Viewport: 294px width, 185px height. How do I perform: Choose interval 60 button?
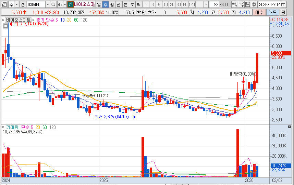coord(185,4)
